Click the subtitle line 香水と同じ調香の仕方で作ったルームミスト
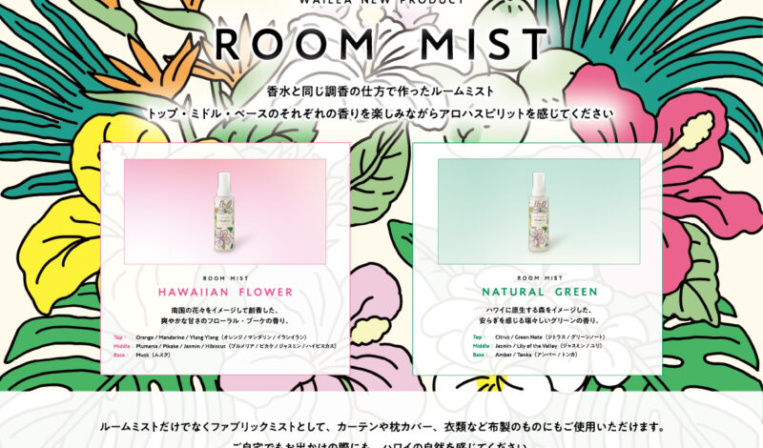 tap(381, 91)
